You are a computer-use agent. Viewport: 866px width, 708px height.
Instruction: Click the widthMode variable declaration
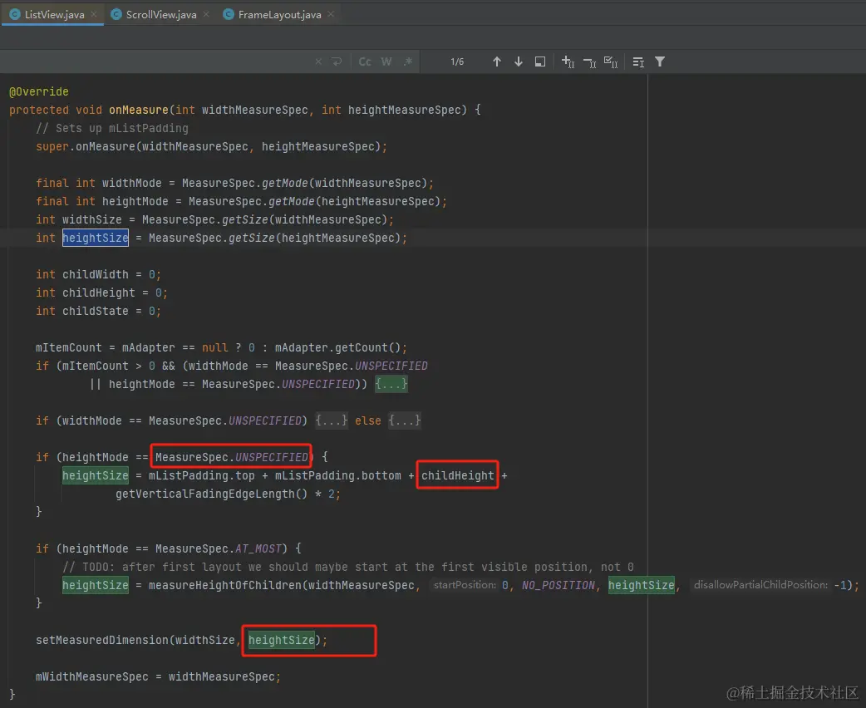point(131,183)
